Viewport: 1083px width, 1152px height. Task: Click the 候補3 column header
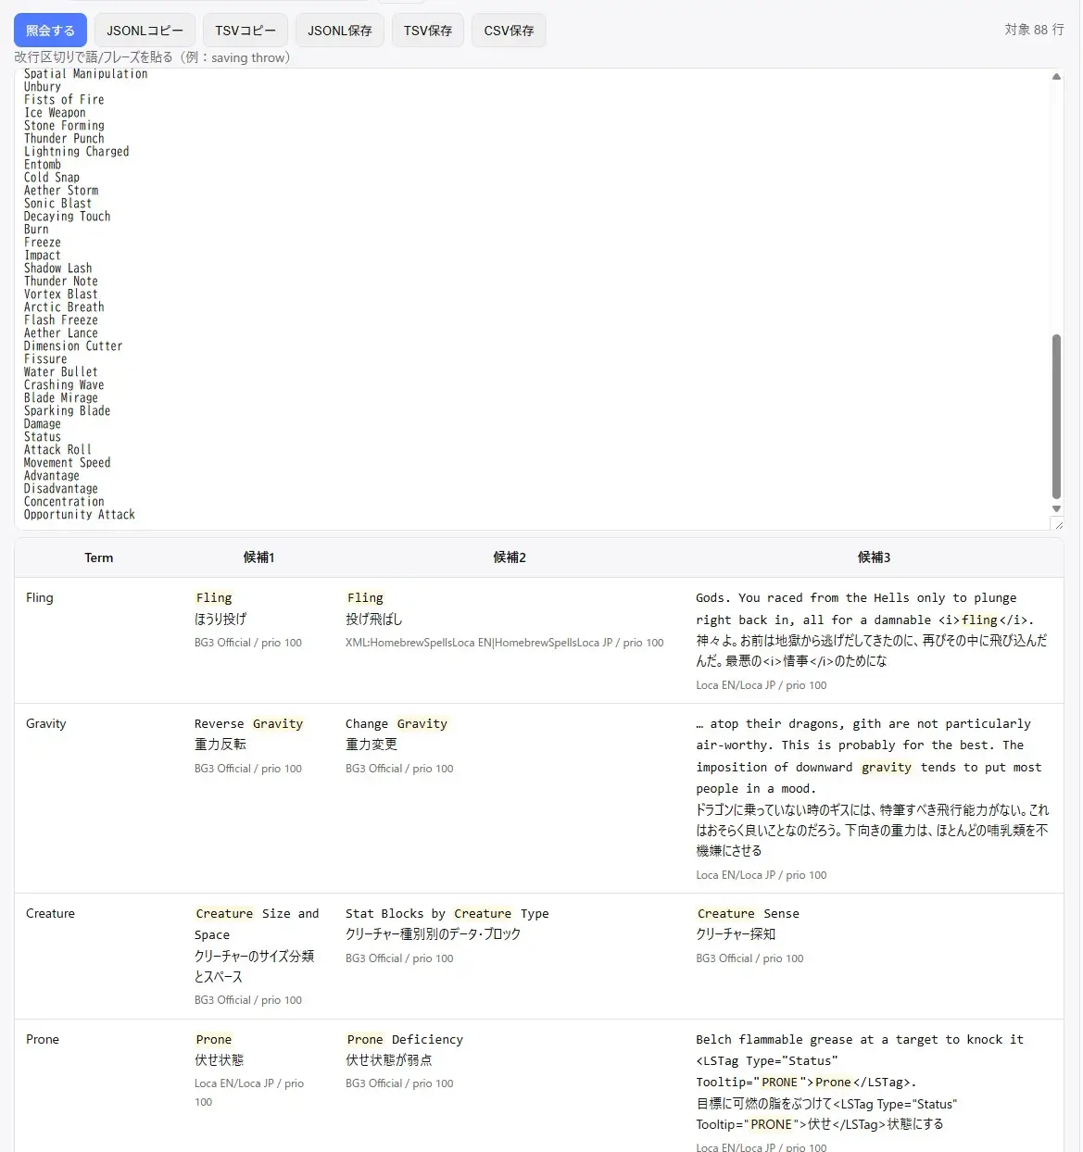[x=874, y=557]
